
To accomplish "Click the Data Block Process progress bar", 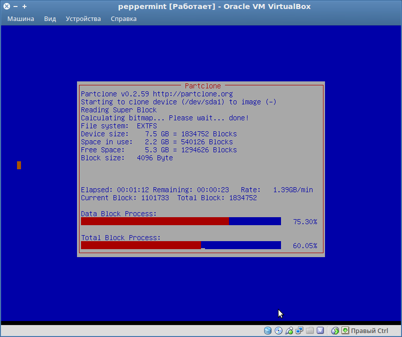I will point(181,221).
